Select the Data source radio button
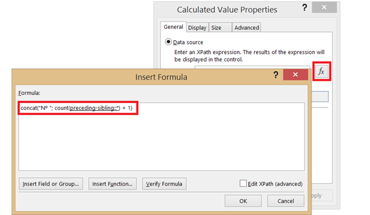The width and height of the screenshot is (370, 215). click(168, 42)
